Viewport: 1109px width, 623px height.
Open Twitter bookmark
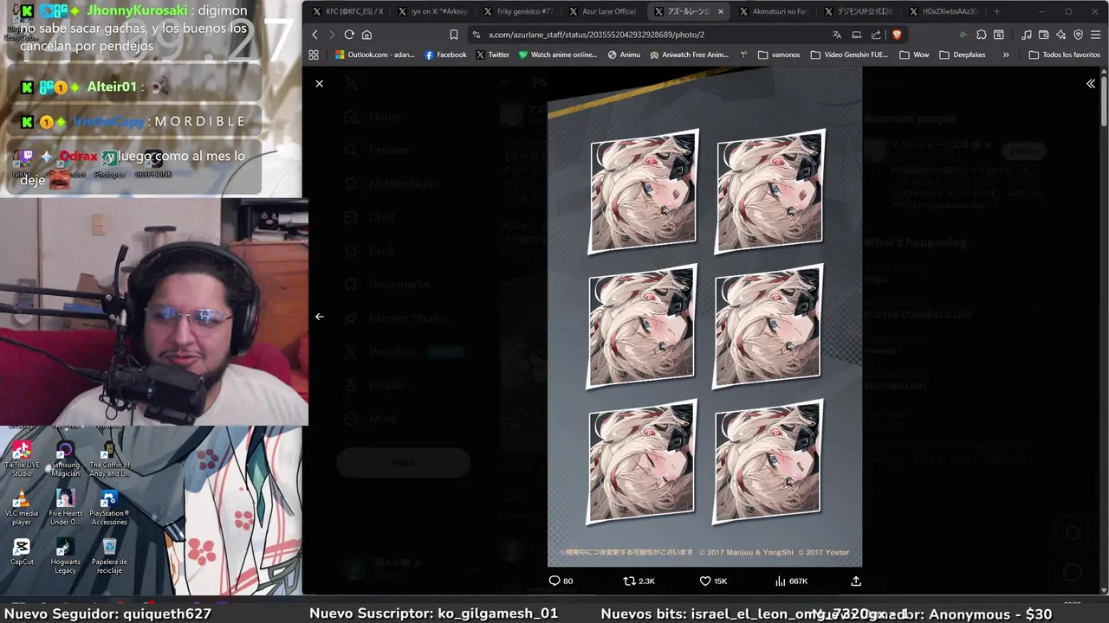click(492, 55)
